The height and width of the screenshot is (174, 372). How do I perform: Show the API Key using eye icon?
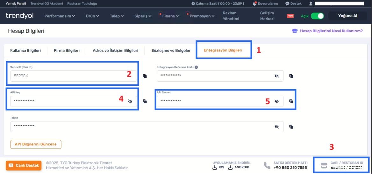pyautogui.click(x=130, y=101)
